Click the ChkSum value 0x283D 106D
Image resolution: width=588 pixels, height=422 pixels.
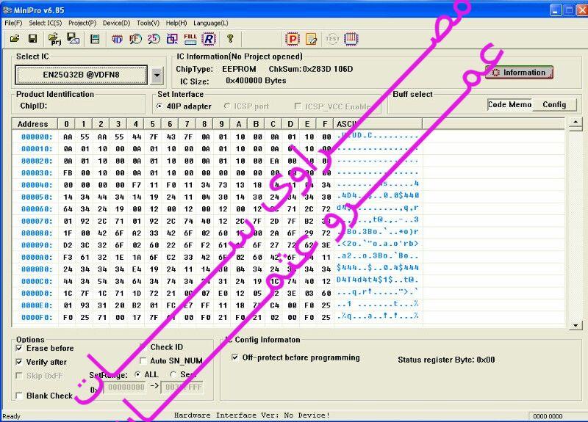point(327,69)
